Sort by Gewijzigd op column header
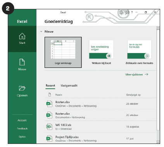This screenshot has width=164, height=147. [133, 95]
